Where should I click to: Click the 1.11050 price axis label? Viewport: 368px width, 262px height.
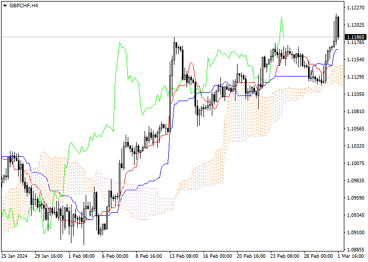point(355,94)
